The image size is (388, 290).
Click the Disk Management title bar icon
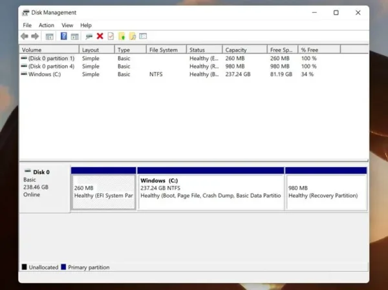25,13
